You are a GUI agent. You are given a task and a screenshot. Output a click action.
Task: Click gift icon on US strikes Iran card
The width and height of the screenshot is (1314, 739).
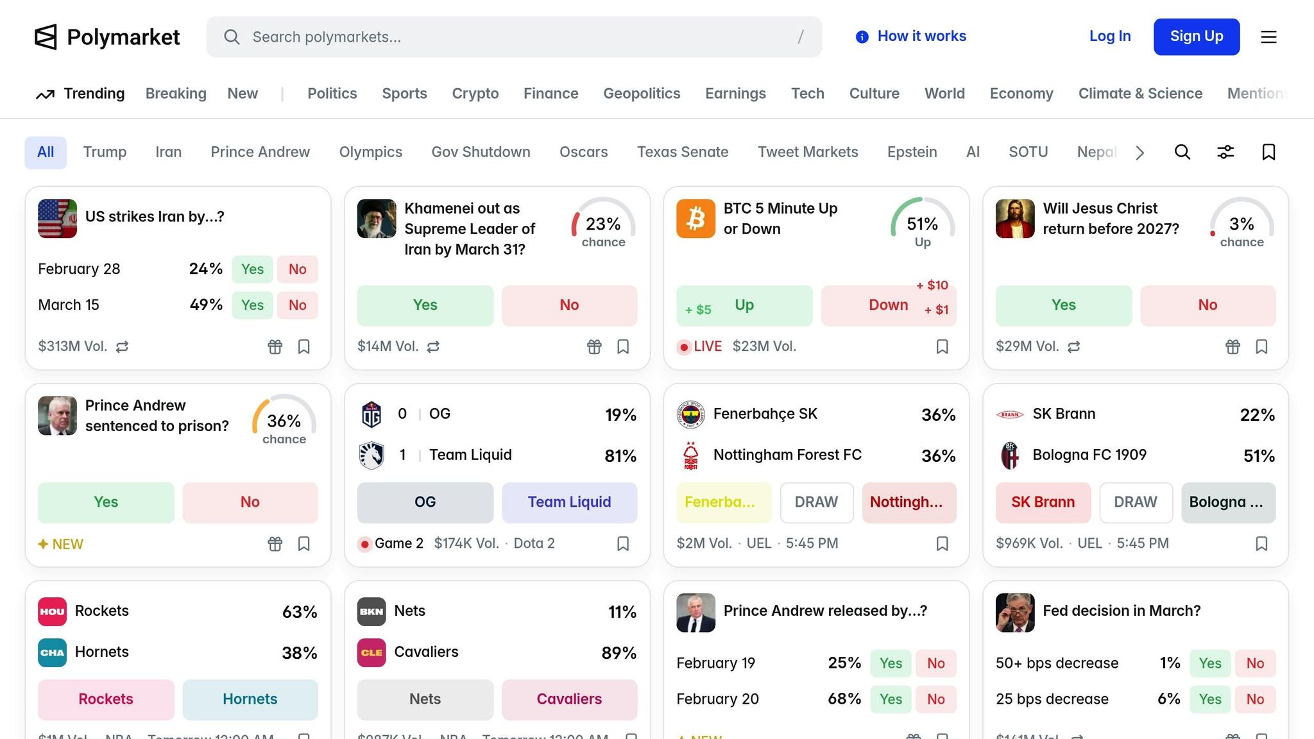(x=275, y=347)
